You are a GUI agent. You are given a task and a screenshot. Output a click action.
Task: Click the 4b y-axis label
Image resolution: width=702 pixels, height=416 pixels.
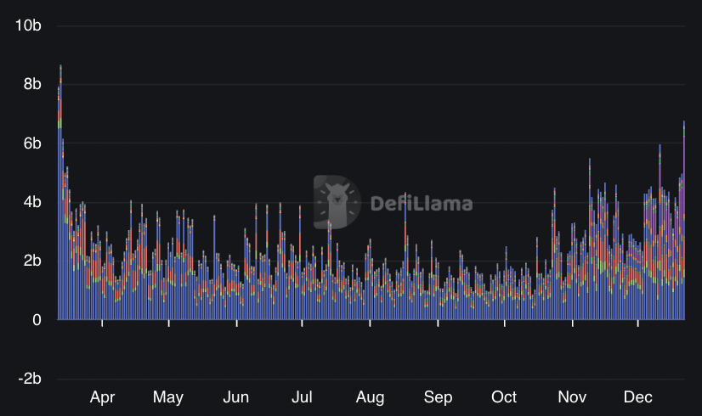(x=32, y=202)
